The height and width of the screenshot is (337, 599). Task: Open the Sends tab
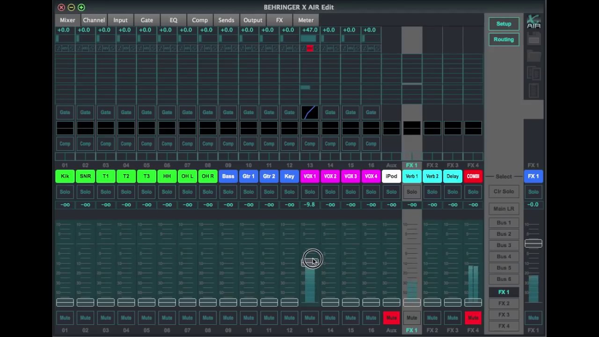(x=226, y=20)
